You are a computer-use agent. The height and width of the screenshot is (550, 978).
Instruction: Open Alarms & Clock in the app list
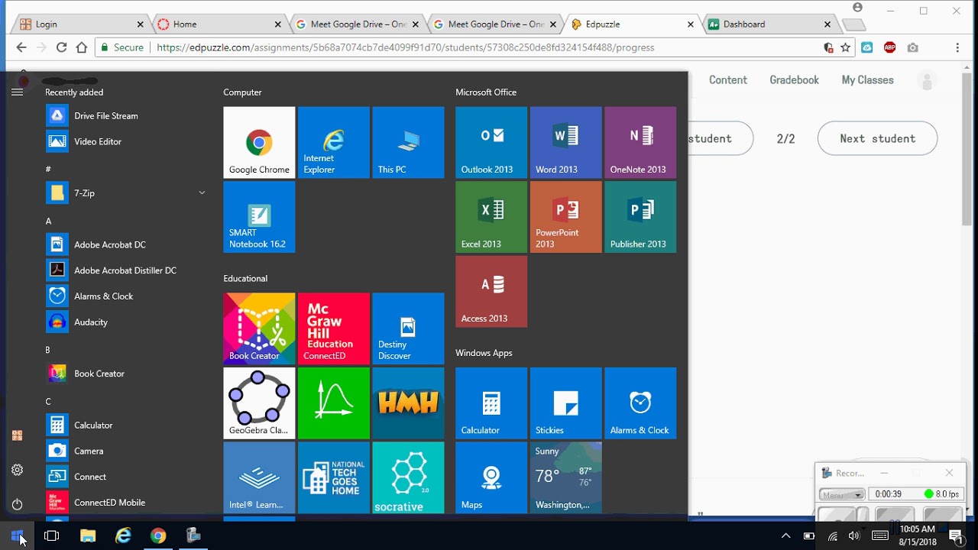point(126,296)
